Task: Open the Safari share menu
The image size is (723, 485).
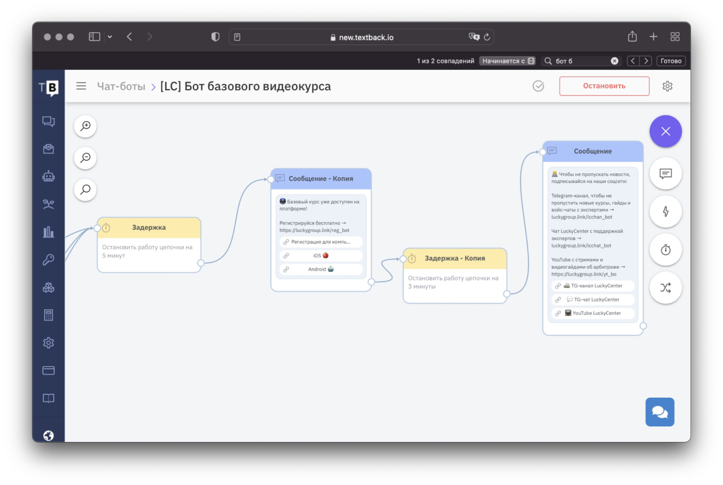Action: coord(632,37)
